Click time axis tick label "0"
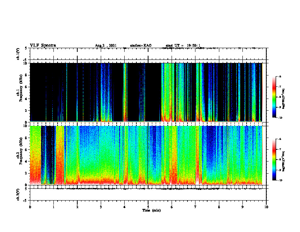Viewport: 300px width, 232px height. 30,207
